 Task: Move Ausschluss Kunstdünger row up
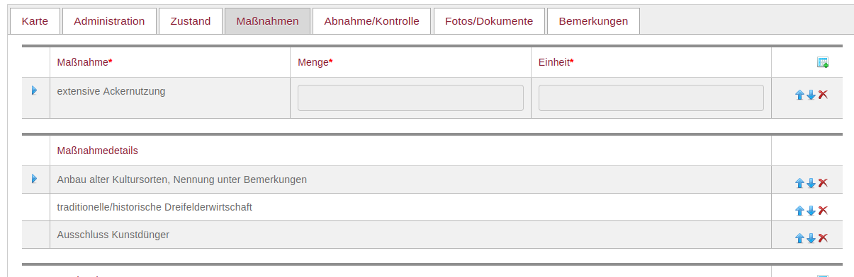799,238
